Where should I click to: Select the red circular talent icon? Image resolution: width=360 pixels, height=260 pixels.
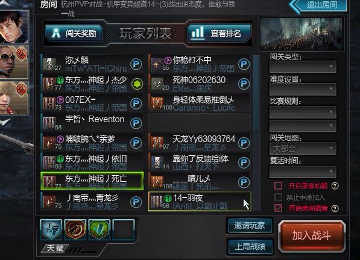(x=75, y=229)
